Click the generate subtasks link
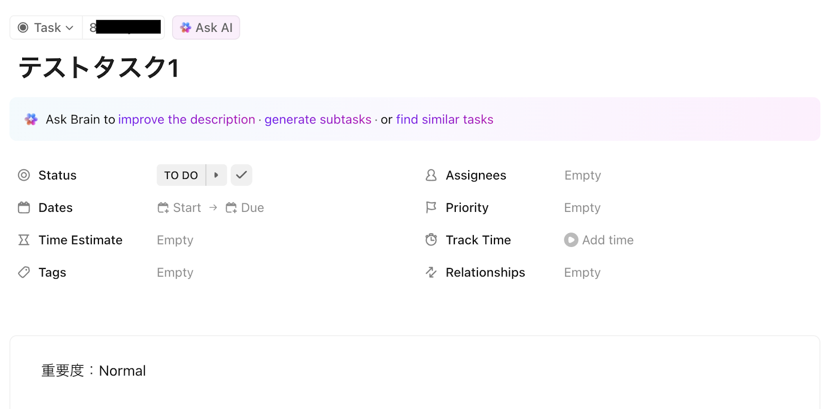 point(318,119)
